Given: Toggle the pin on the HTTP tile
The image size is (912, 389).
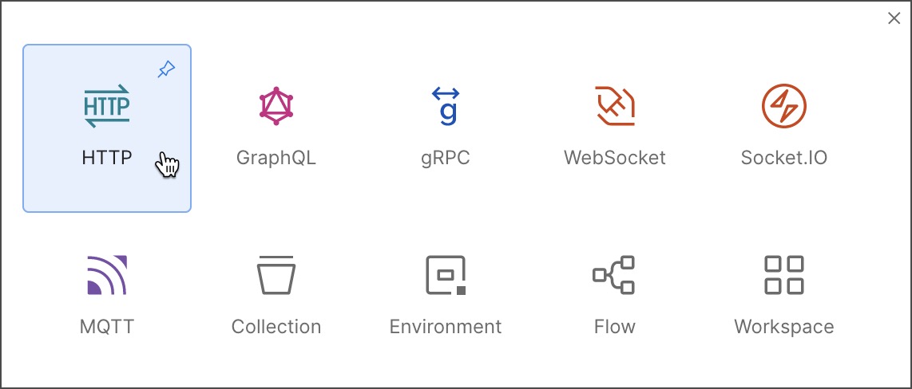Looking at the screenshot, I should [x=166, y=70].
